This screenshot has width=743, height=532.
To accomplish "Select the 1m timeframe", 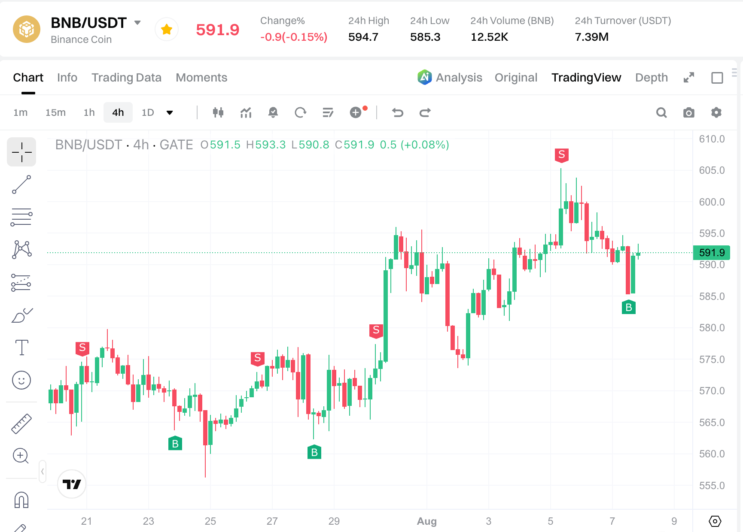I will pyautogui.click(x=21, y=112).
